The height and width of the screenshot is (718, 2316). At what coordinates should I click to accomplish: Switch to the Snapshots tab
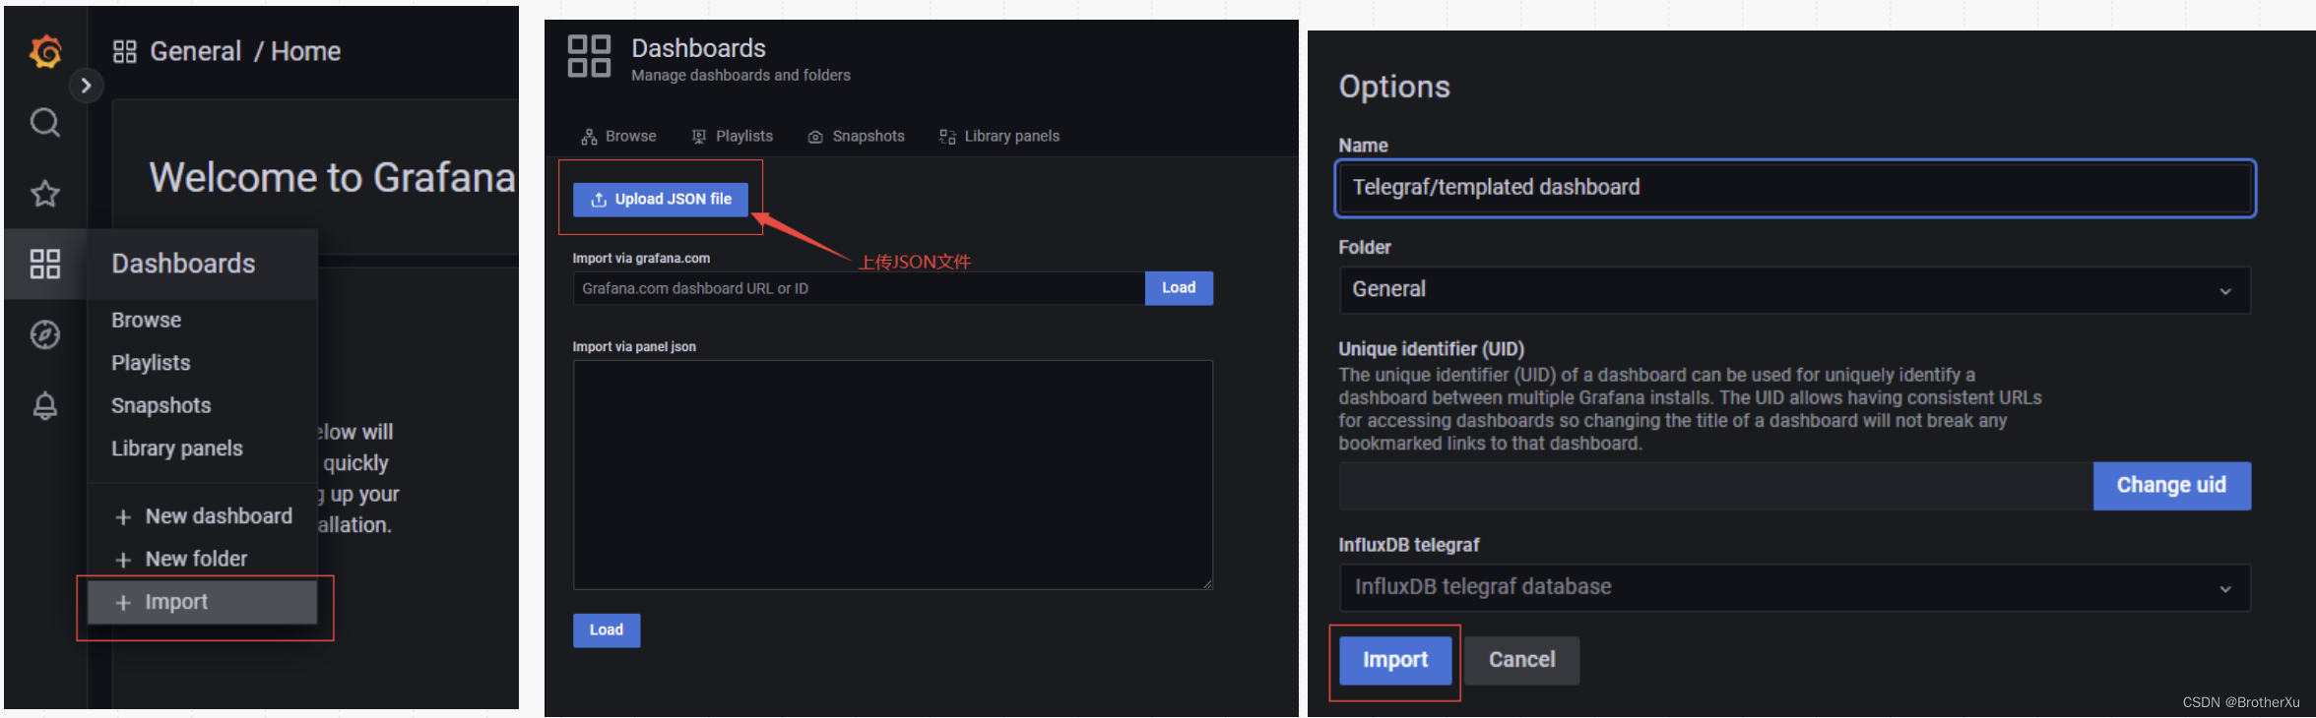pyautogui.click(x=856, y=136)
